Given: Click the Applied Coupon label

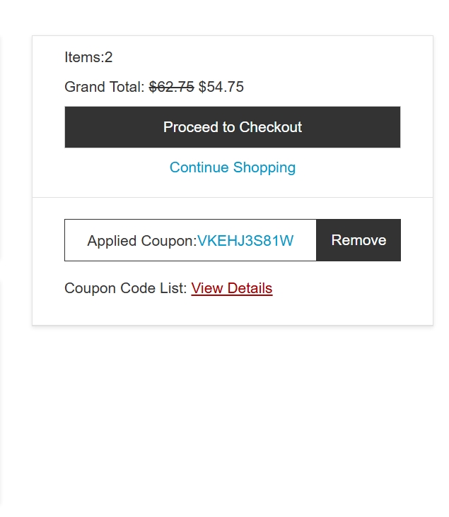Looking at the screenshot, I should click(141, 241).
